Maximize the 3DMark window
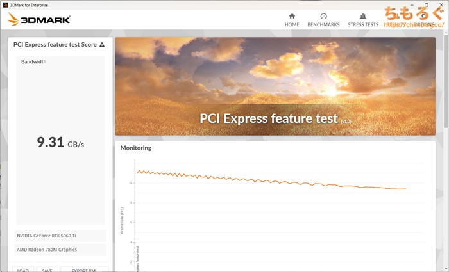Image resolution: width=449 pixels, height=272 pixels. tap(427, 5)
